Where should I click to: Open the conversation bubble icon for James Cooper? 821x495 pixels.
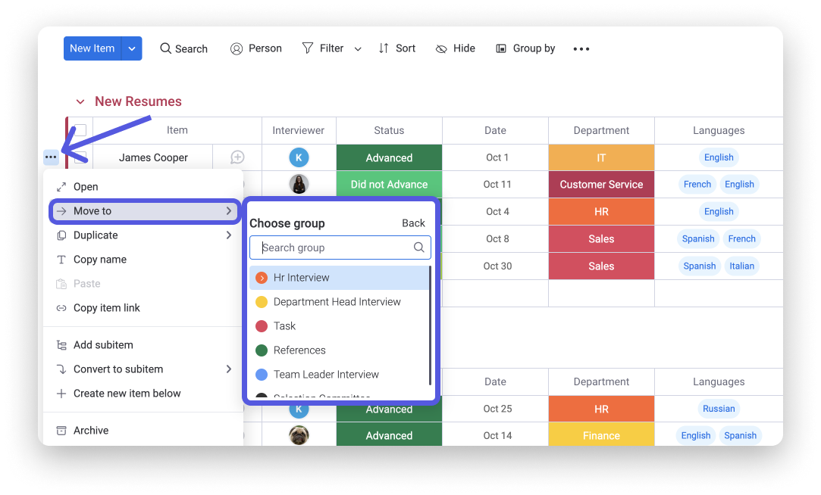[x=237, y=157]
